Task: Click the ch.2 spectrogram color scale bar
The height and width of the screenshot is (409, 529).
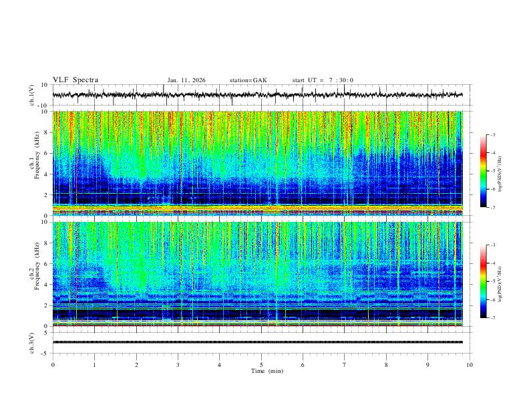Action: pos(483,281)
